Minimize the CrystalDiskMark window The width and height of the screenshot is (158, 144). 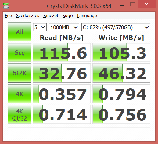tap(122, 6)
